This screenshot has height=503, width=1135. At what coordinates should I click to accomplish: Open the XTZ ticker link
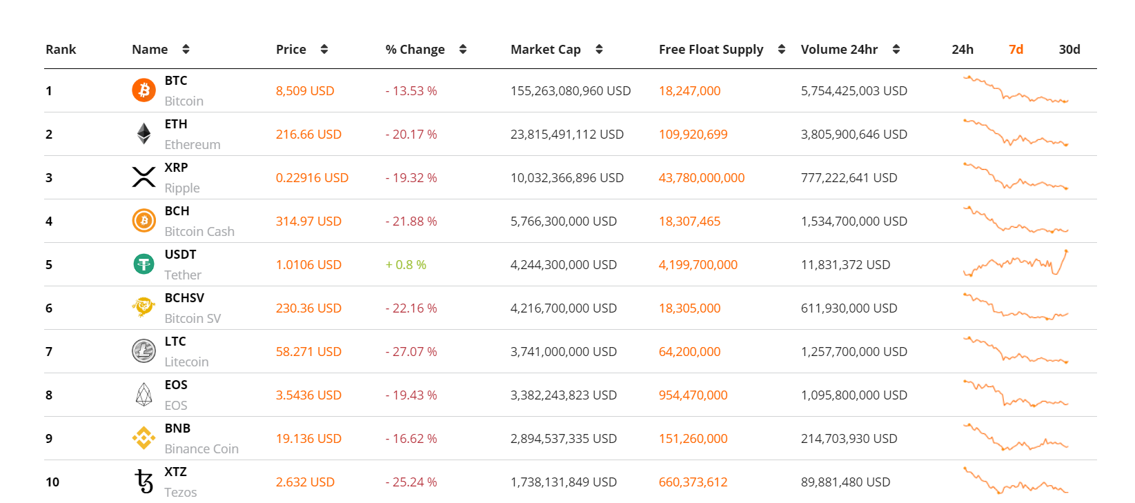tap(175, 471)
